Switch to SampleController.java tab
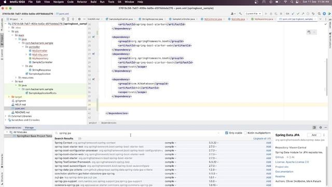Screen dimensions: 332x187 (183, 19)
